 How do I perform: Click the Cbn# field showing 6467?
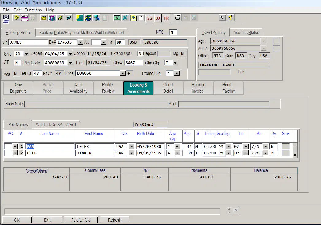(133, 63)
